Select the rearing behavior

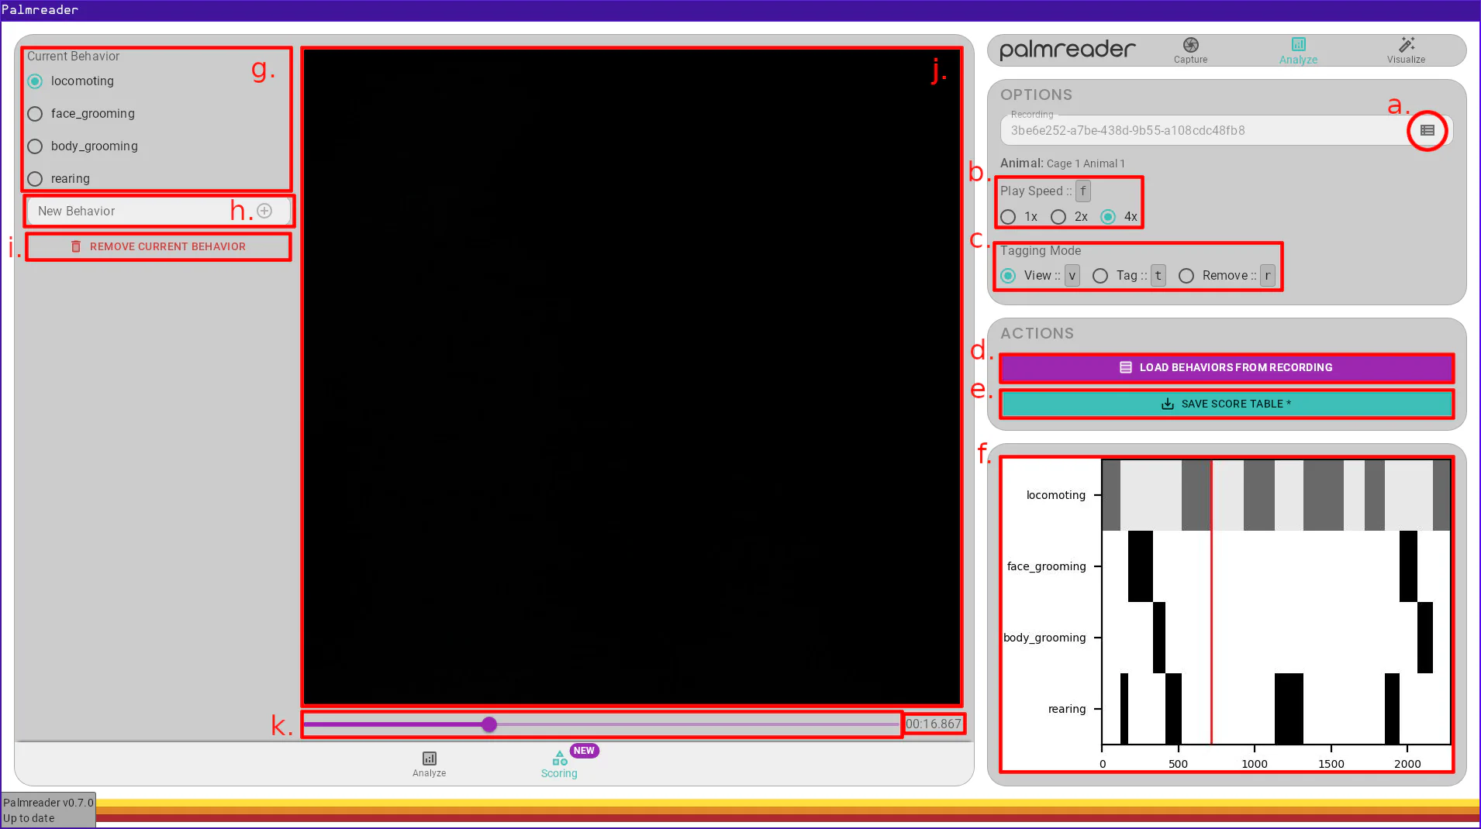point(36,179)
